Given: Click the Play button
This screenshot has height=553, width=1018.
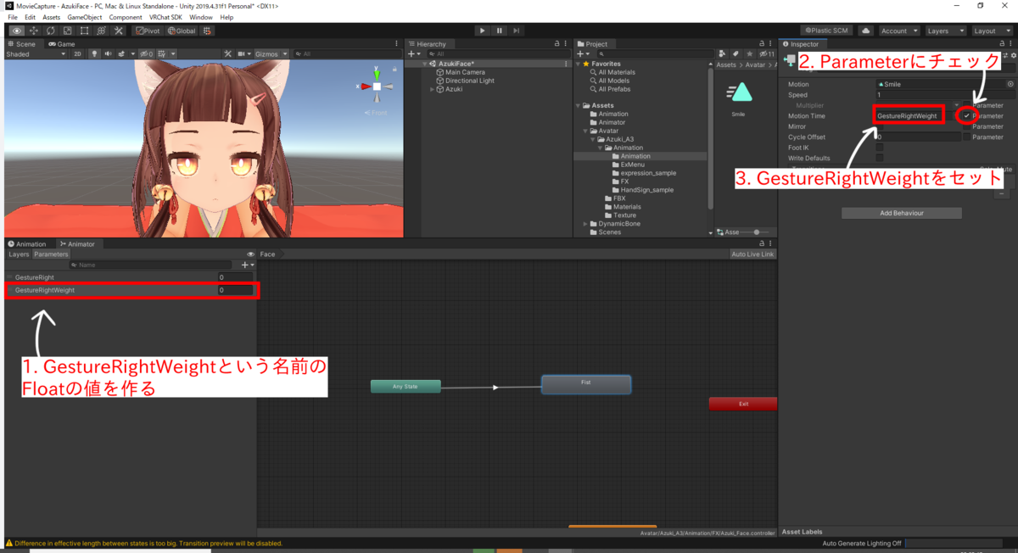Looking at the screenshot, I should (x=482, y=31).
